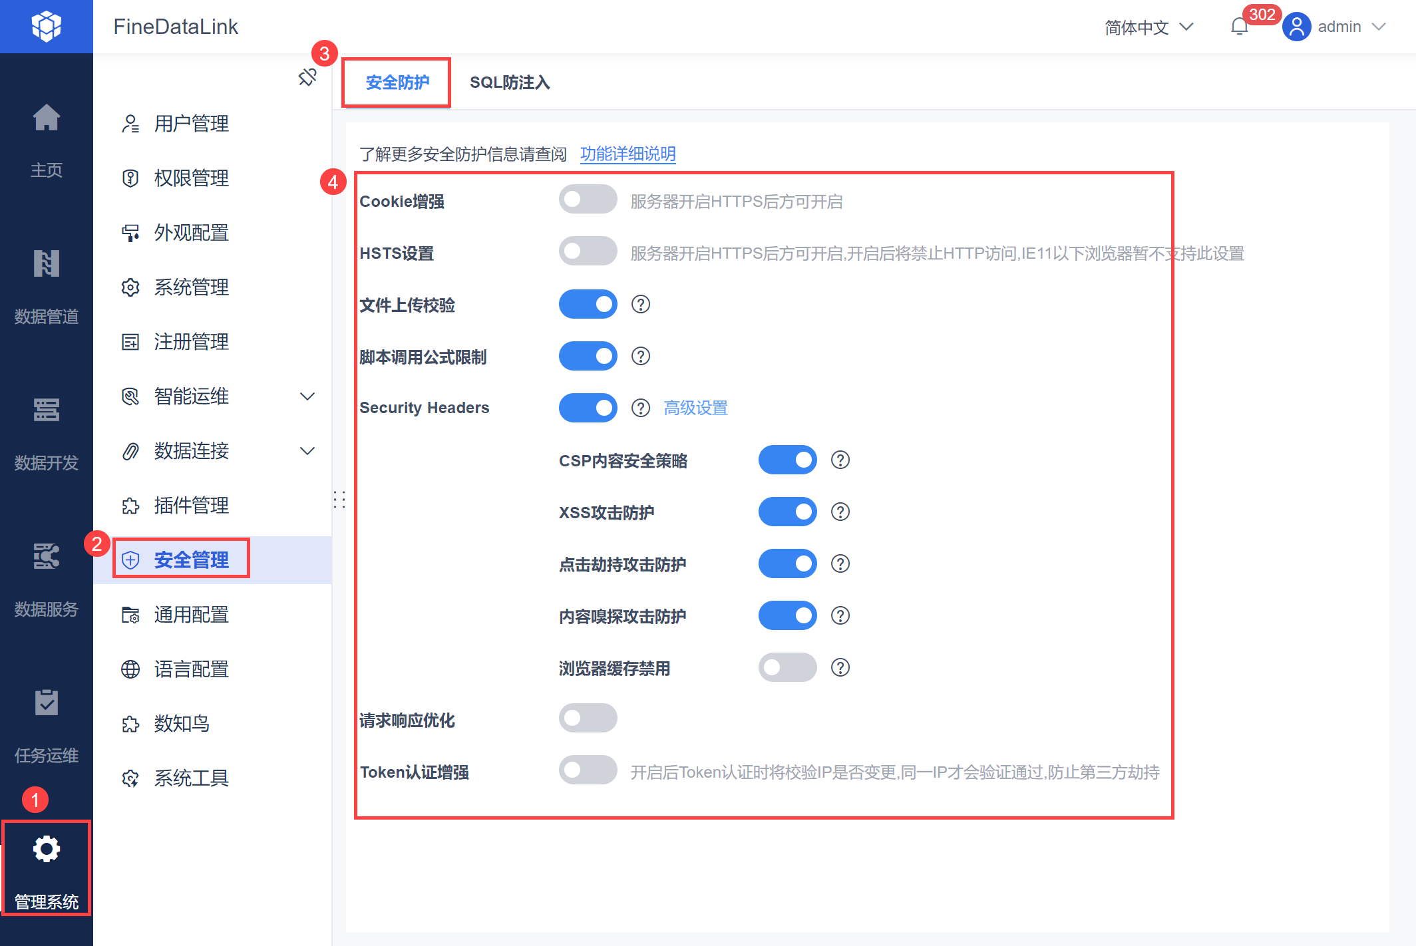This screenshot has height=946, width=1416.
Task: Open the 数据服务 sidebar section
Action: coord(47,557)
